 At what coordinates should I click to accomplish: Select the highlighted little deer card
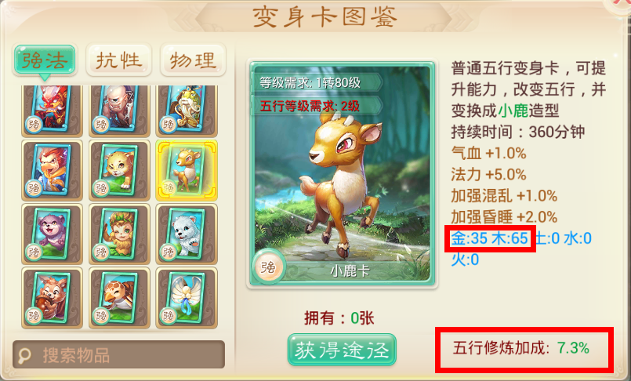[x=187, y=170]
